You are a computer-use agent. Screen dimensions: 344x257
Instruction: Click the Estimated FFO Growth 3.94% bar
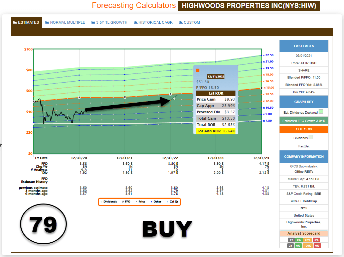point(304,121)
